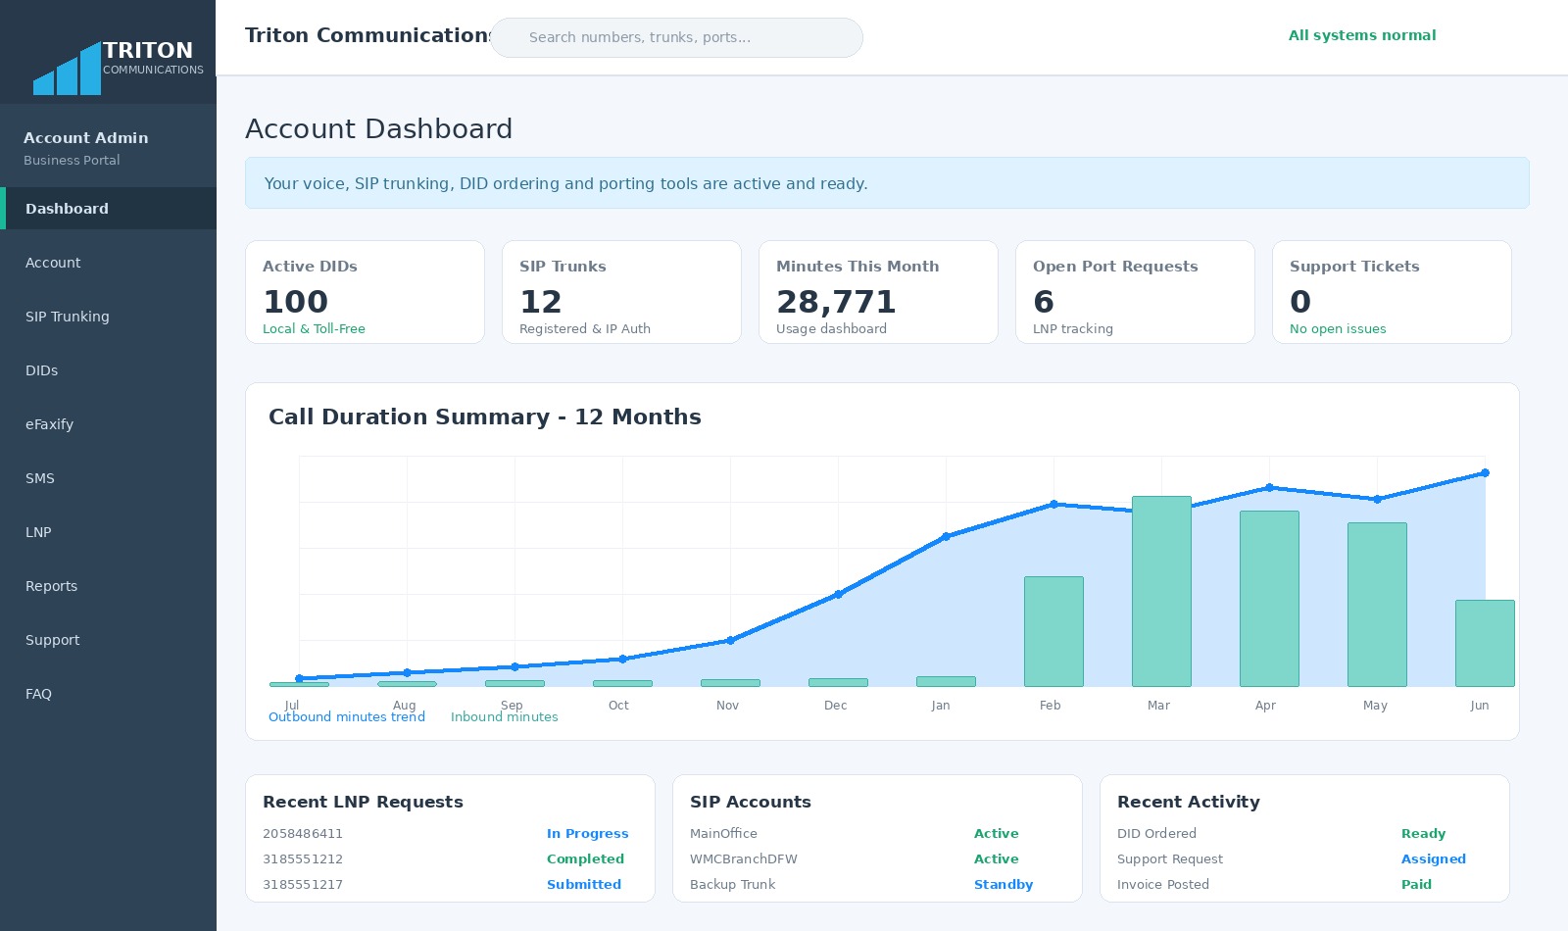This screenshot has width=1568, height=931.
Task: Click the Assigned status label
Action: pos(1433,859)
